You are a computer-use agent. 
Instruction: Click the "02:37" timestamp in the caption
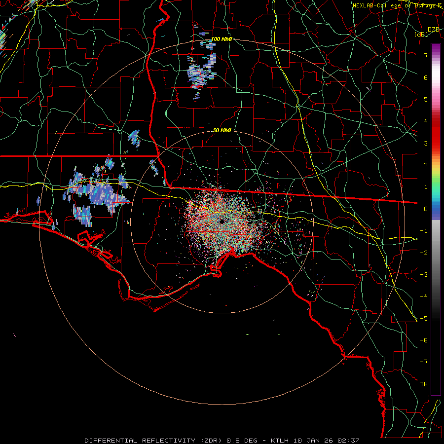point(349,441)
